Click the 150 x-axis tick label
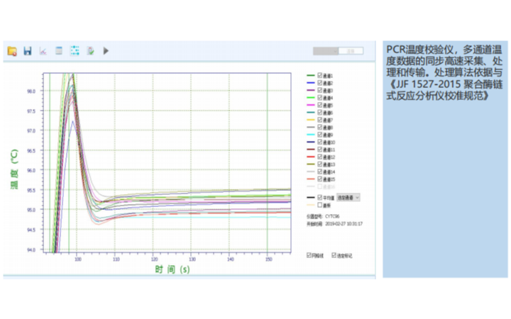 268,259
